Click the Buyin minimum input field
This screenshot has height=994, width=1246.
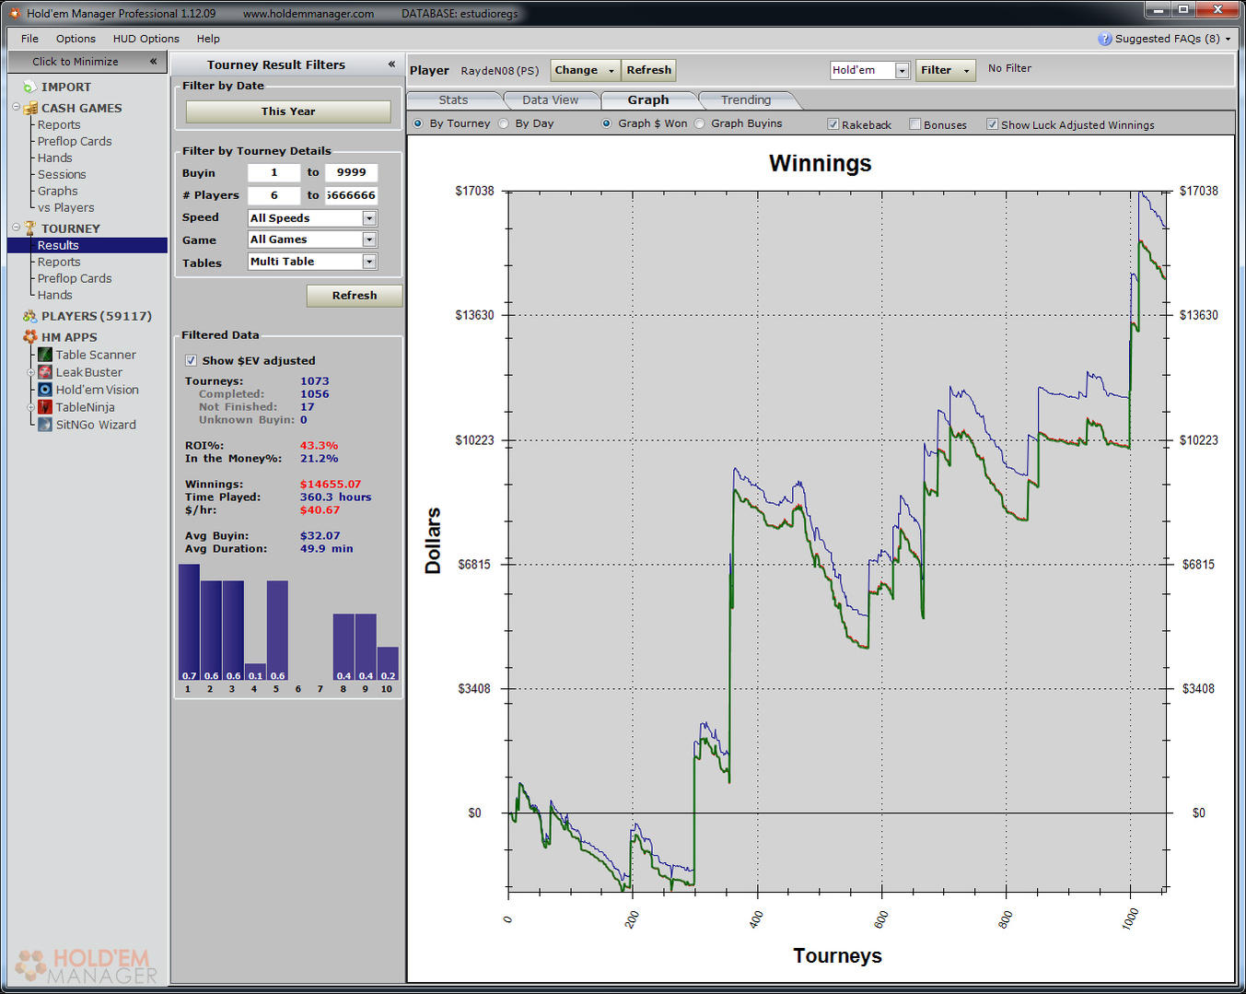coord(274,172)
